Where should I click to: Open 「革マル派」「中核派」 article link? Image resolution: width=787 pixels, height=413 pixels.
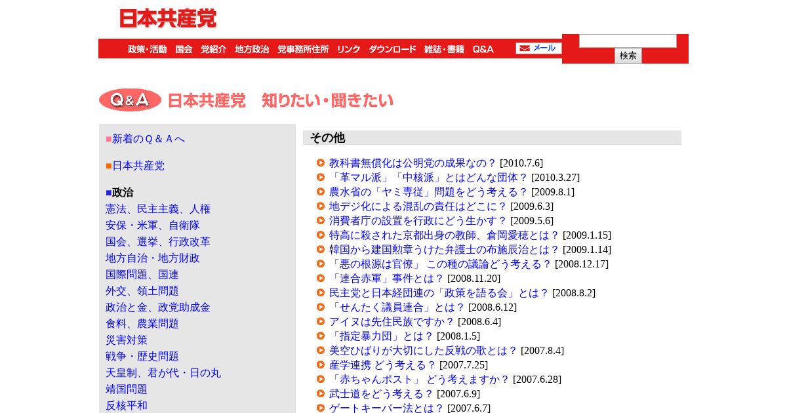429,178
